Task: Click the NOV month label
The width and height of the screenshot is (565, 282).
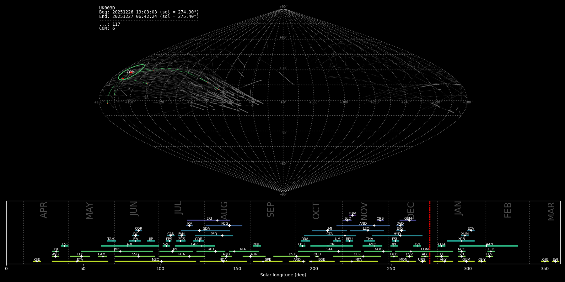Action: 364,211
